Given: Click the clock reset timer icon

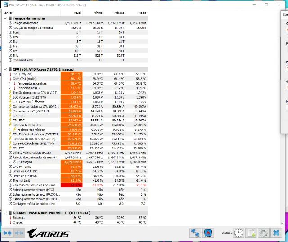Looking at the screenshot, I should 238,233.
